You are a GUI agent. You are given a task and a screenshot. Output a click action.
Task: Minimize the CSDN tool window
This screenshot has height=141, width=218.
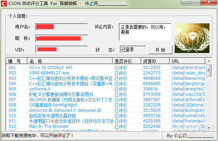coord(186,2)
